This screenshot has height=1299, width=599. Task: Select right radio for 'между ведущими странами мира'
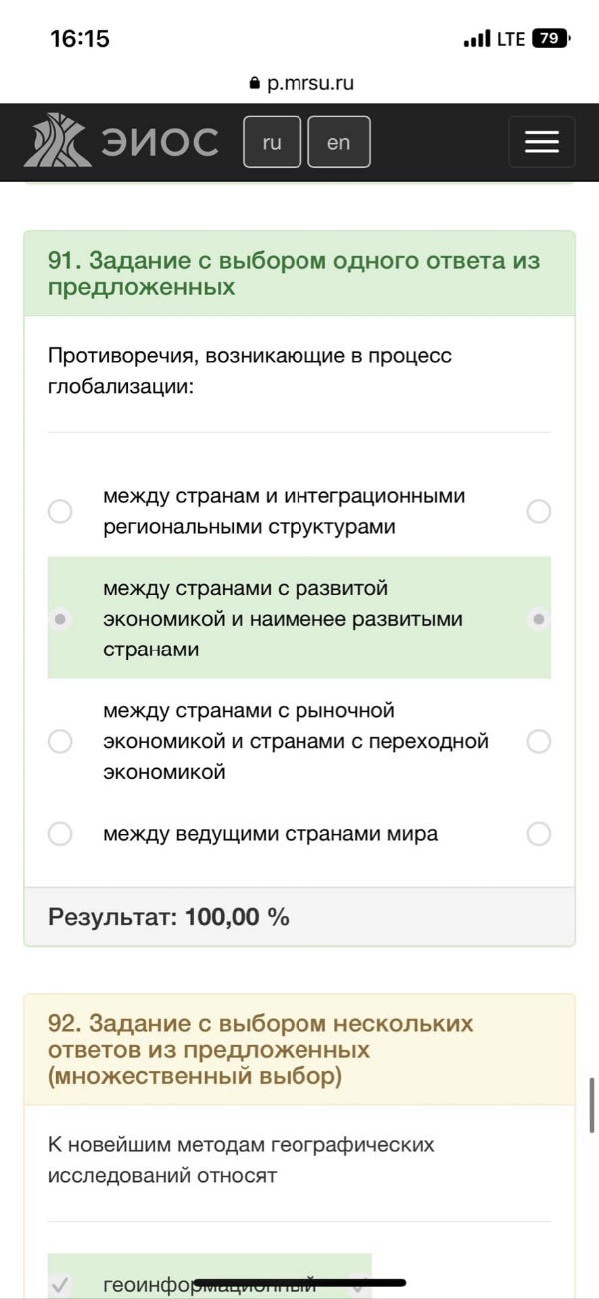pos(539,834)
